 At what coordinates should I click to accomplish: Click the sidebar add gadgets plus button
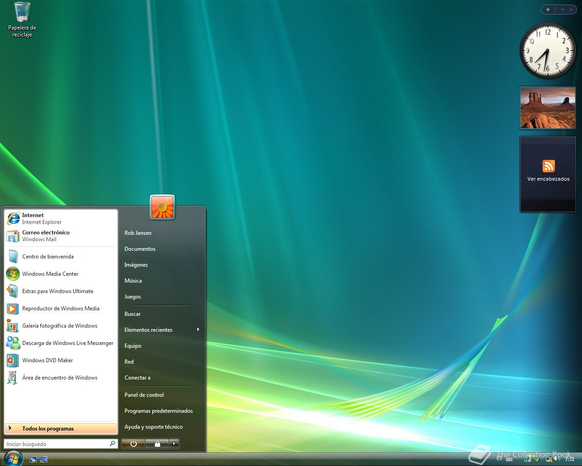coord(548,10)
